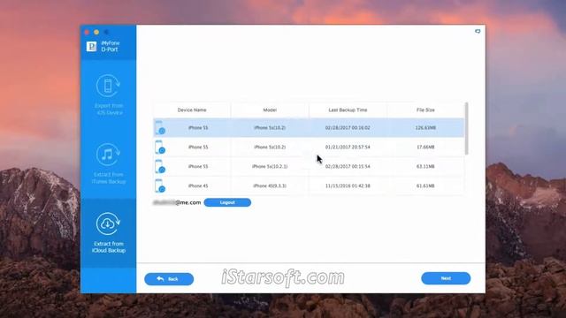Click the iPhone 4S(9.3.3) model cell
Image resolution: width=566 pixels, height=318 pixels.
point(270,185)
